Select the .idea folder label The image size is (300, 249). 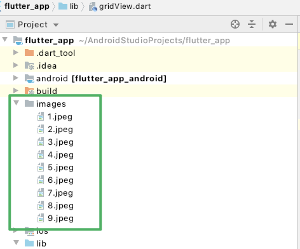pyautogui.click(x=46, y=65)
